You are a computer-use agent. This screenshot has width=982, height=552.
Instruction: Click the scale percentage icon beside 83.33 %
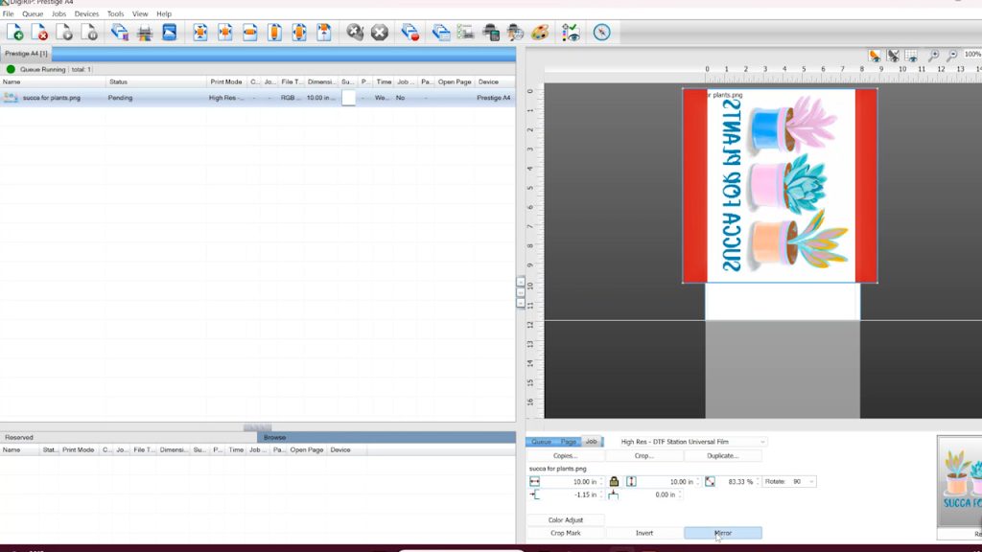[x=710, y=481]
